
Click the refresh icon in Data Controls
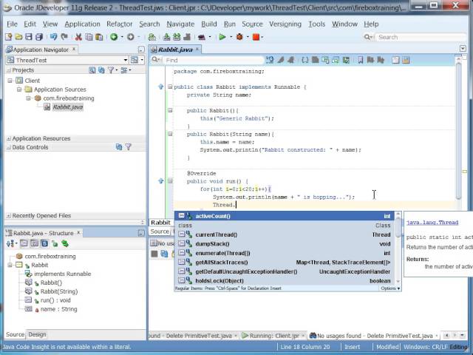click(119, 147)
